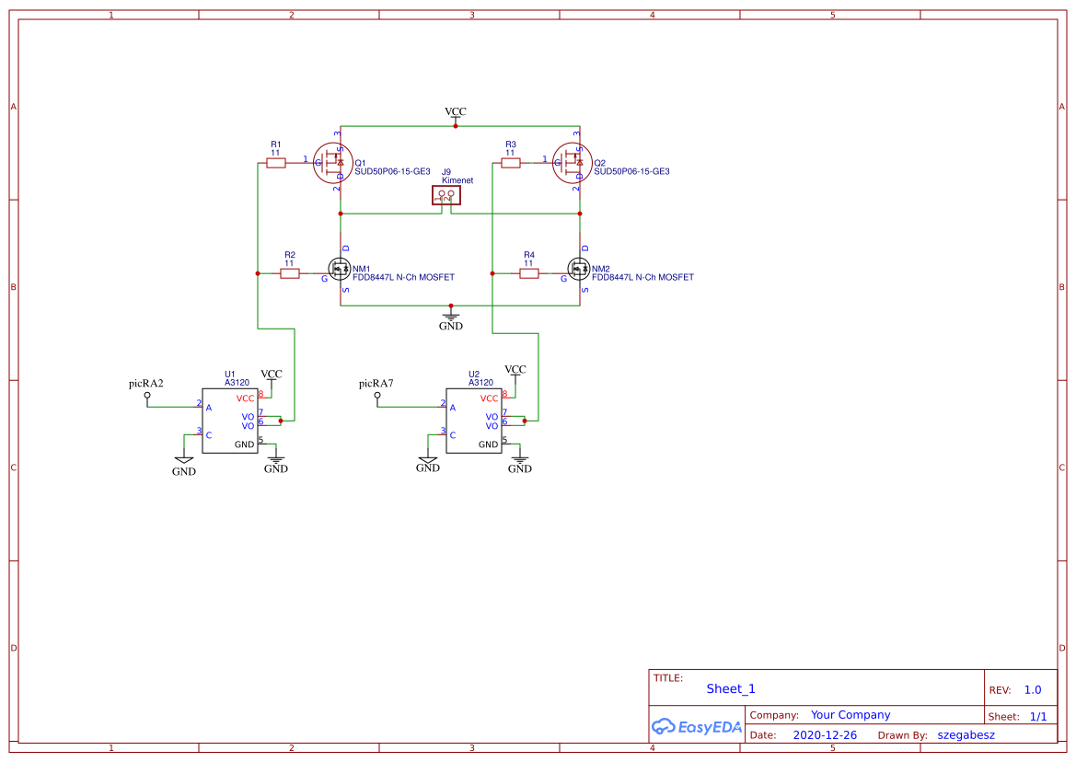Select the Q1 P-channel MOSFET symbol
The image size is (1076, 762).
pos(333,163)
